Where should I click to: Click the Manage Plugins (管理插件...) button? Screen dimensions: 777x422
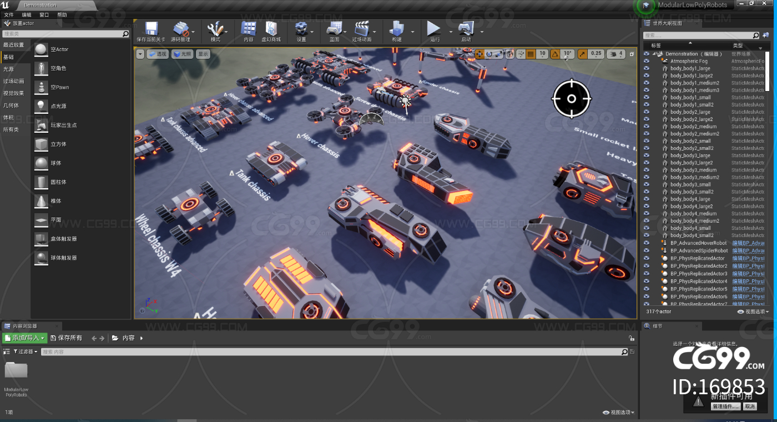(x=726, y=406)
